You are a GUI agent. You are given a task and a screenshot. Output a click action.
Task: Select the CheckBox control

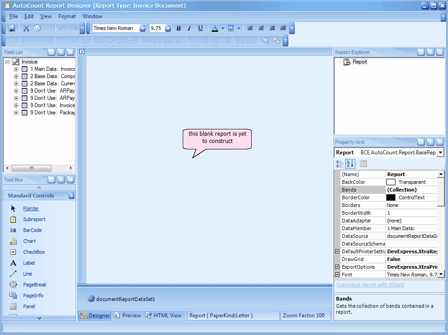tap(34, 252)
